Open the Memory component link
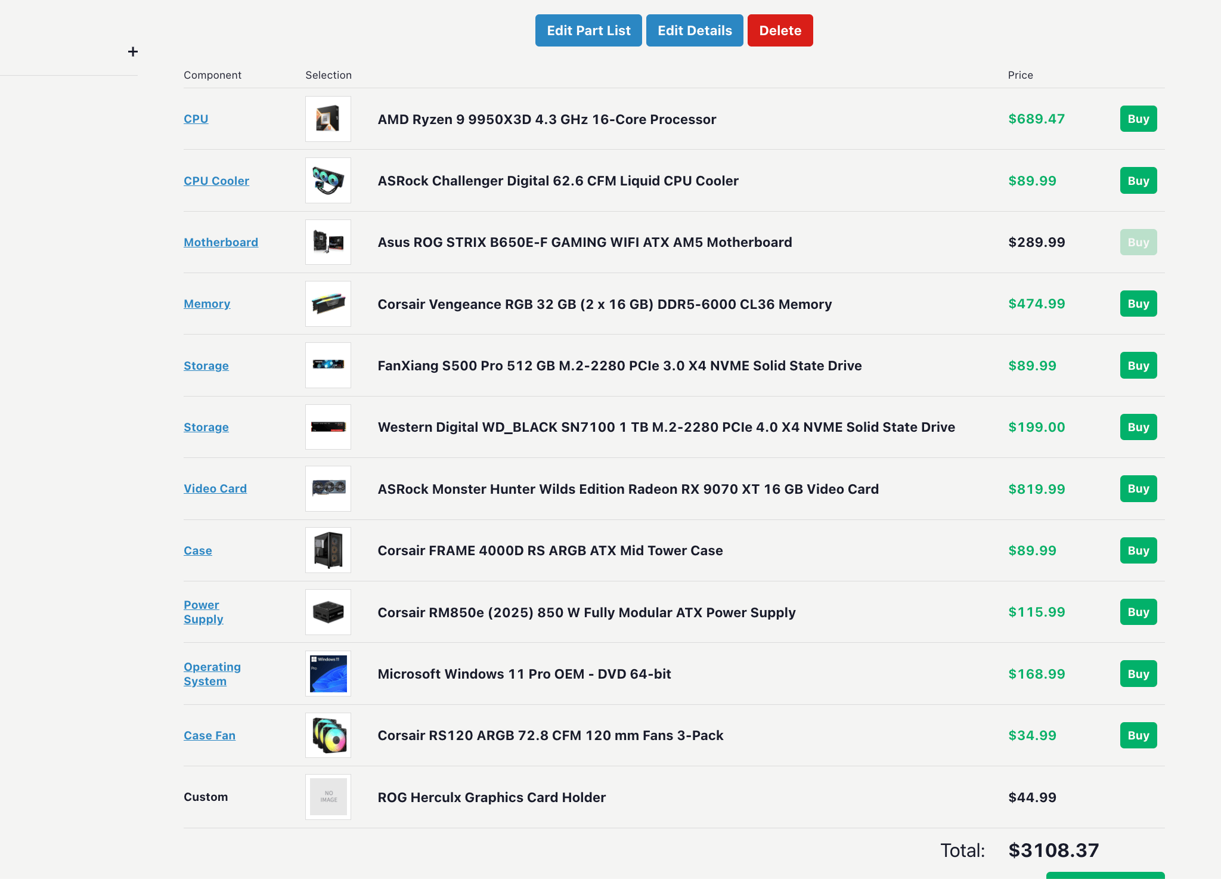 coord(207,304)
